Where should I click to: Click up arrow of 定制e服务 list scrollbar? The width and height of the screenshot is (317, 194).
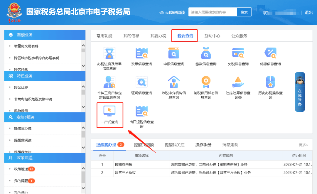click(83, 128)
